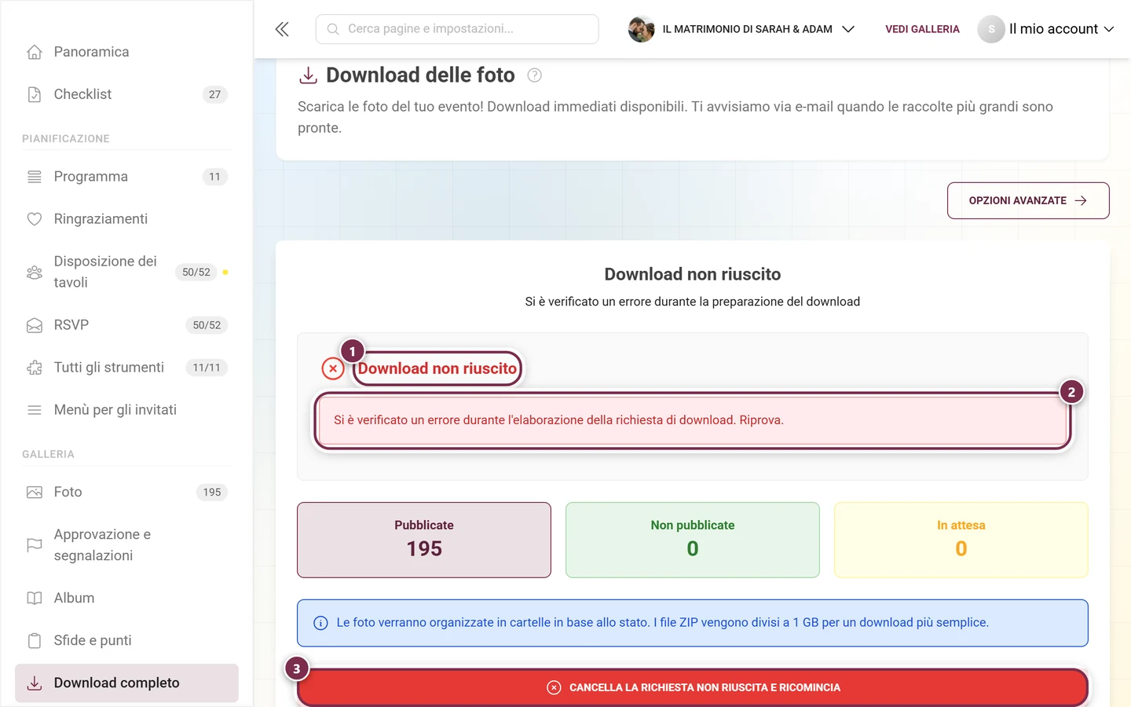Click the Foto image icon in sidebar
The width and height of the screenshot is (1131, 707).
[x=35, y=493]
